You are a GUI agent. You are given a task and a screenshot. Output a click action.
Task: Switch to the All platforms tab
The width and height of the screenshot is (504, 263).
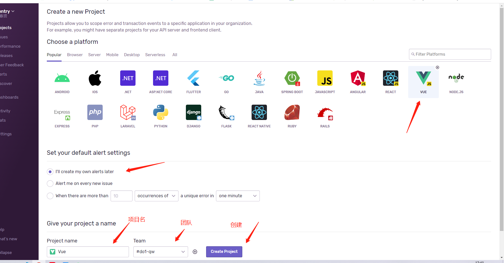[x=175, y=55]
